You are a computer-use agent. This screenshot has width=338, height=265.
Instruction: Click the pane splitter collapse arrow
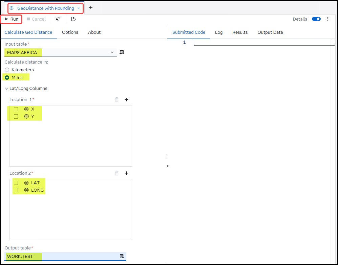168,166
